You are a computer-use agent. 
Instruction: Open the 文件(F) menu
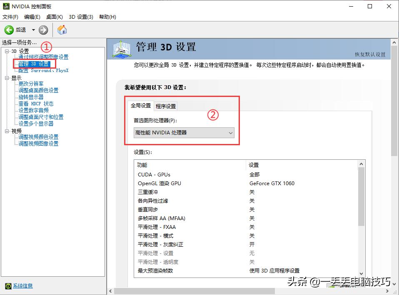point(11,17)
